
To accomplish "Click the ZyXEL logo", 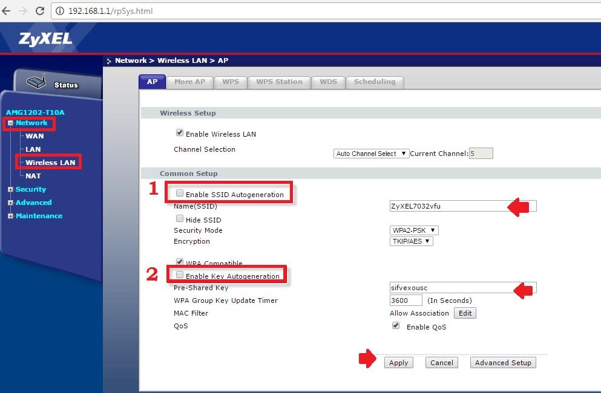I will click(45, 39).
